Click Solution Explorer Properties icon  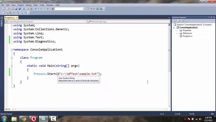(174, 21)
